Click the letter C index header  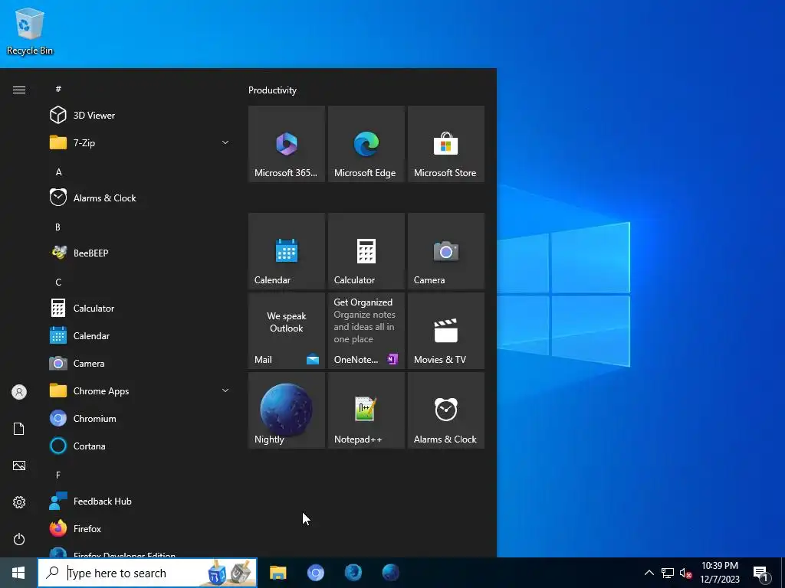(x=58, y=282)
